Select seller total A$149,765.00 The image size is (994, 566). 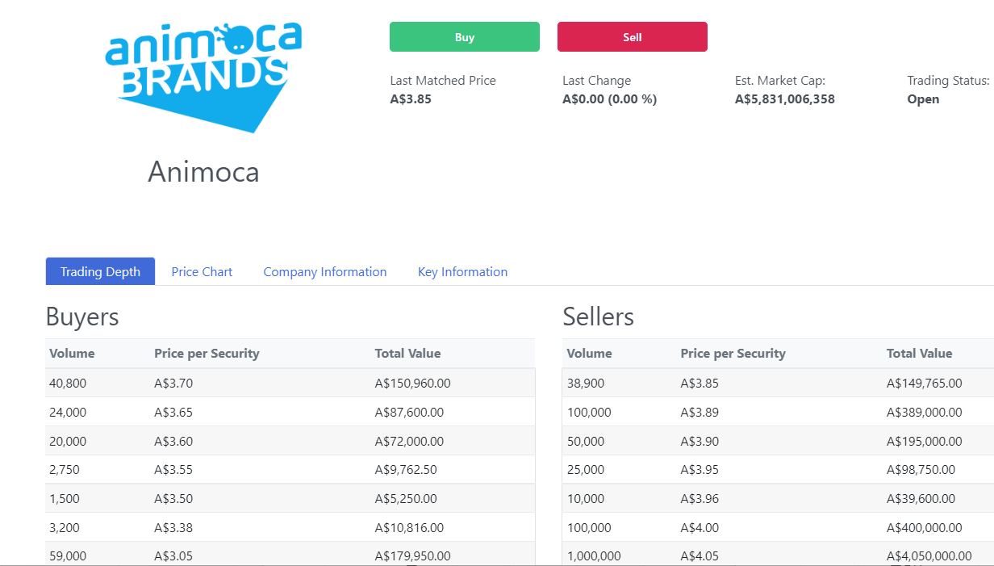click(x=925, y=384)
